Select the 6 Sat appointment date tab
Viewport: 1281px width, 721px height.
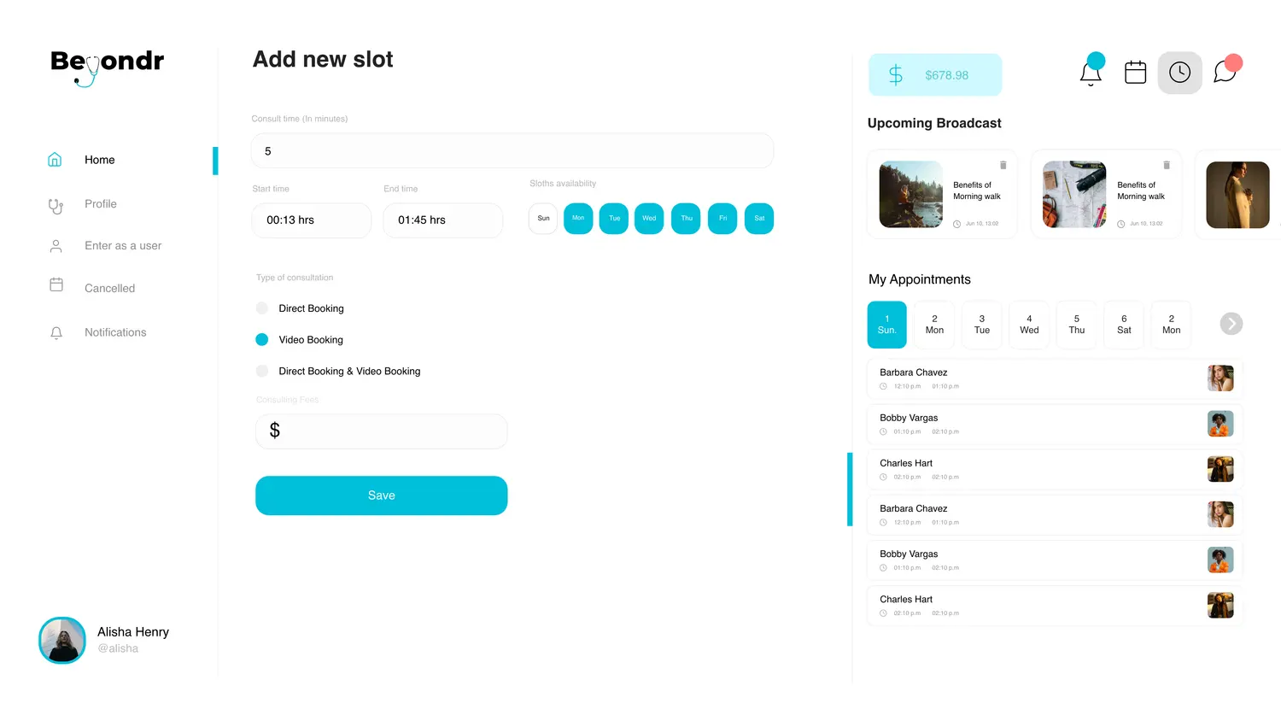pos(1124,325)
